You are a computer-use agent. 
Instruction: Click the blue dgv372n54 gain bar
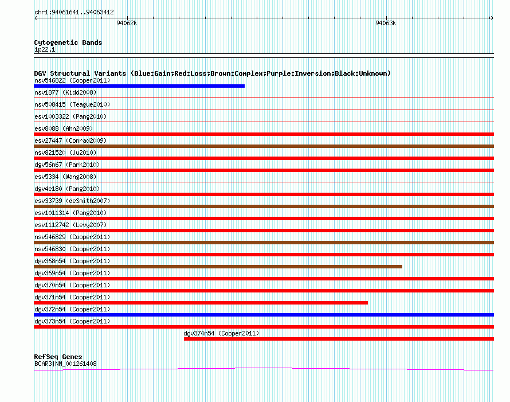click(264, 315)
